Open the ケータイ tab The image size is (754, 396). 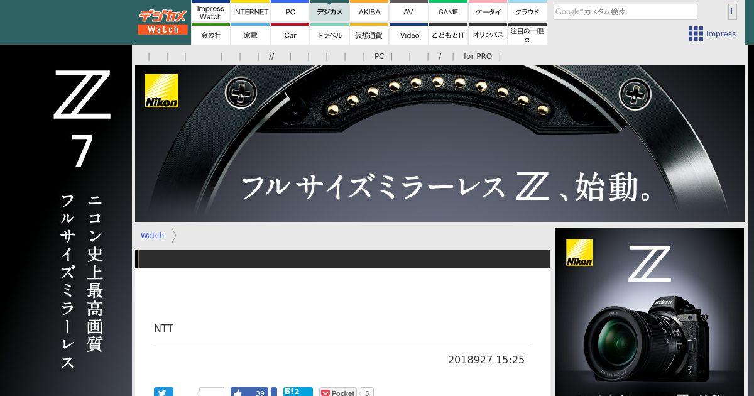[488, 12]
